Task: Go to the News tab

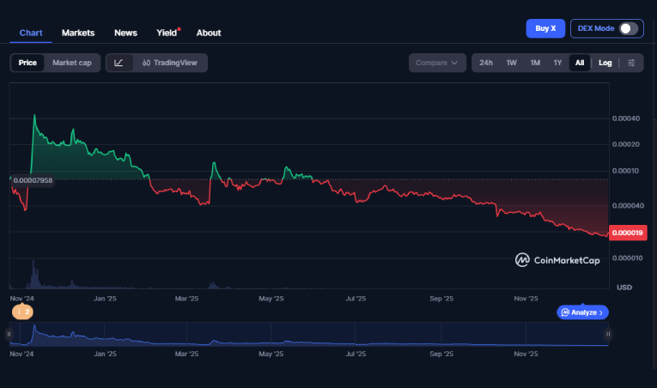Action: click(125, 33)
